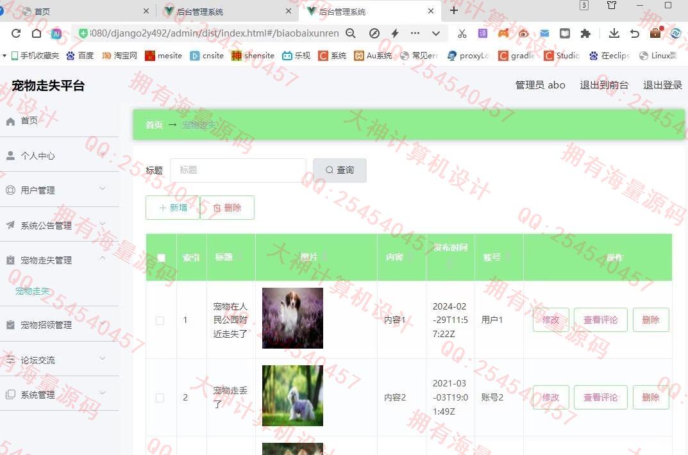
Task: Click 退出到前台 in the header
Action: point(604,85)
